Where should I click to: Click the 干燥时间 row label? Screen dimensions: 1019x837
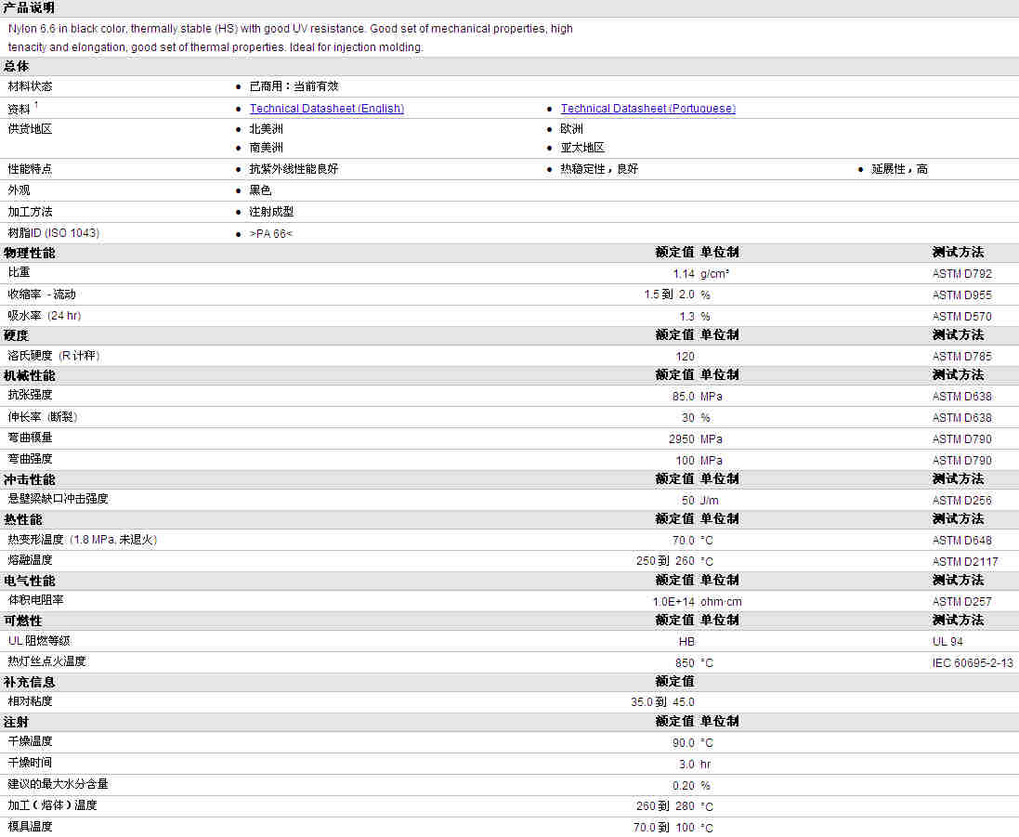pyautogui.click(x=30, y=763)
